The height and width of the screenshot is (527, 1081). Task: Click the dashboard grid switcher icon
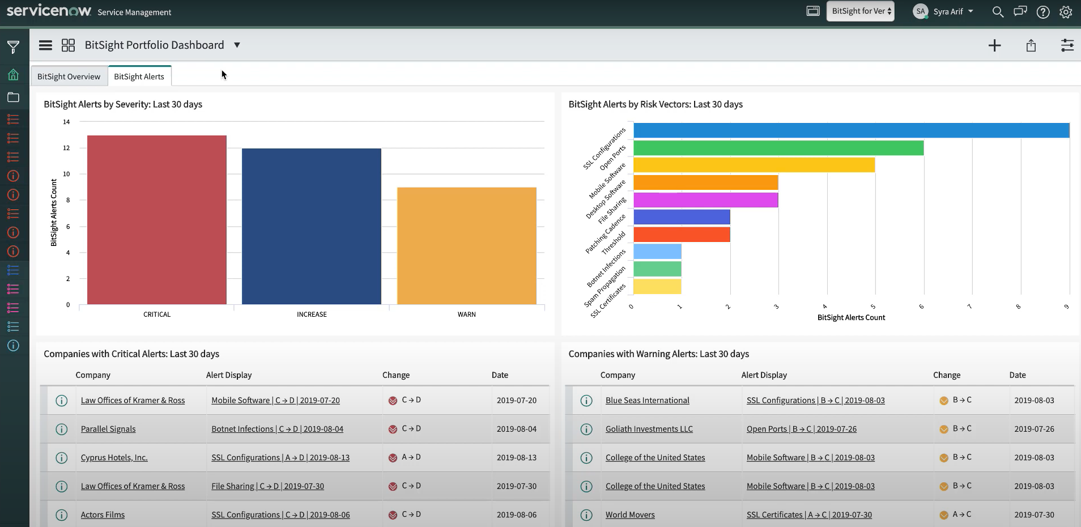[x=67, y=45]
